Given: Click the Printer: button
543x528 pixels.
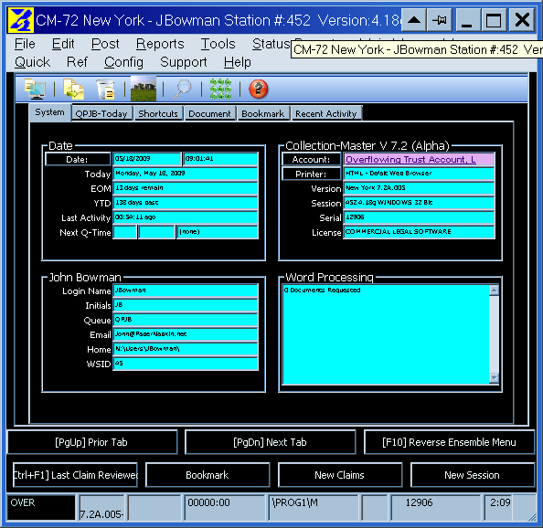Looking at the screenshot, I should click(x=311, y=174).
